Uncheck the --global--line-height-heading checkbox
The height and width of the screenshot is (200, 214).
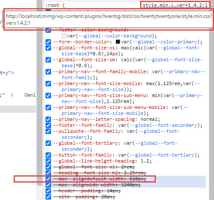click(x=48, y=161)
